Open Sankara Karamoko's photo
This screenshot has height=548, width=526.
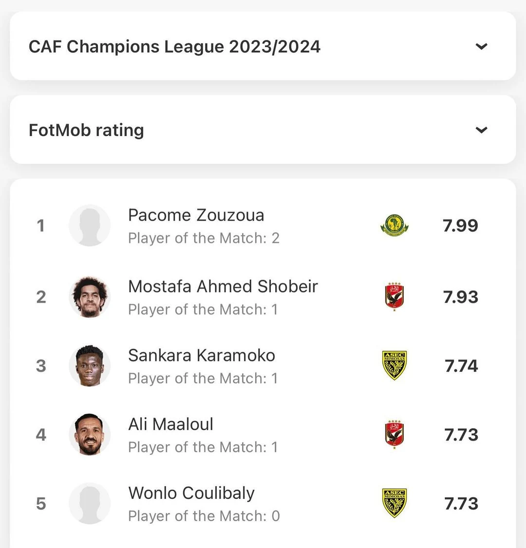pyautogui.click(x=90, y=365)
